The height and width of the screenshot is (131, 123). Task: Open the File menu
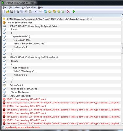point(4,8)
